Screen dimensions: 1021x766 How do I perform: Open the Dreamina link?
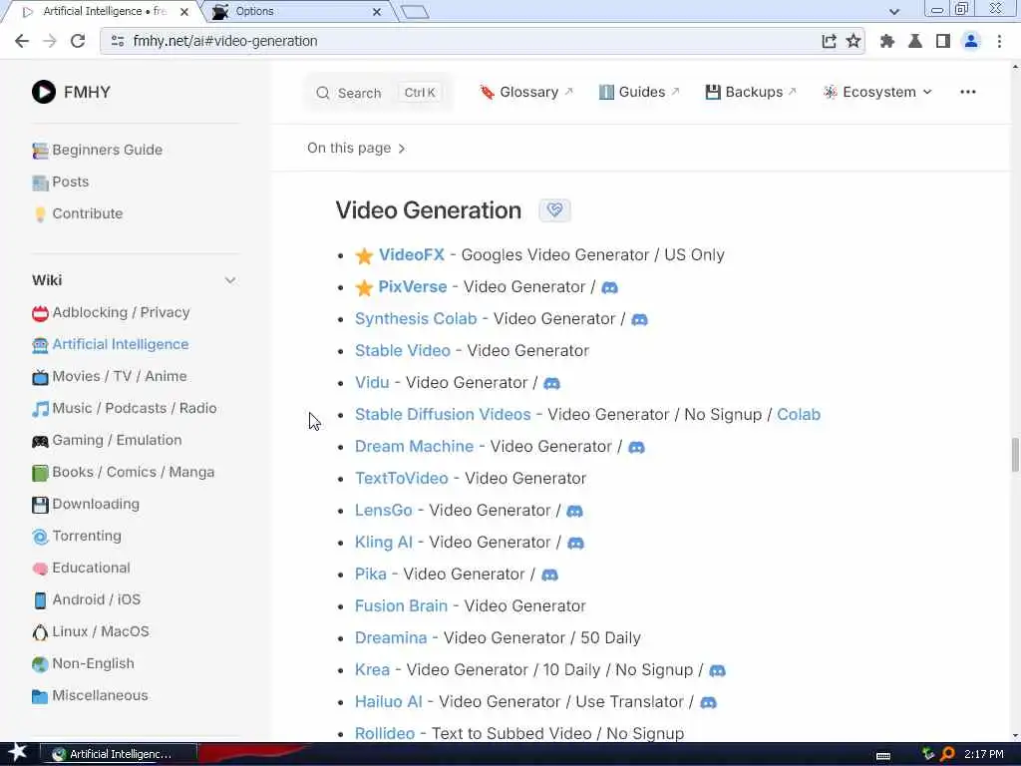click(x=391, y=637)
